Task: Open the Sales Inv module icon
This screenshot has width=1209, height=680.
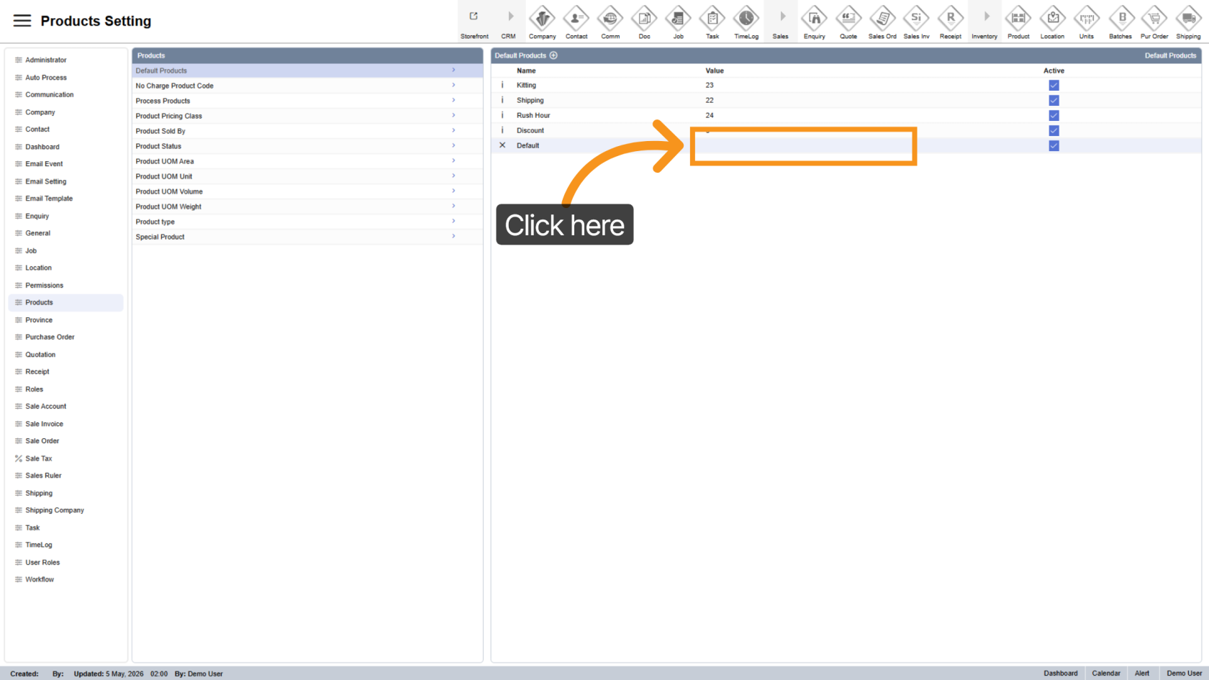Action: click(x=916, y=18)
